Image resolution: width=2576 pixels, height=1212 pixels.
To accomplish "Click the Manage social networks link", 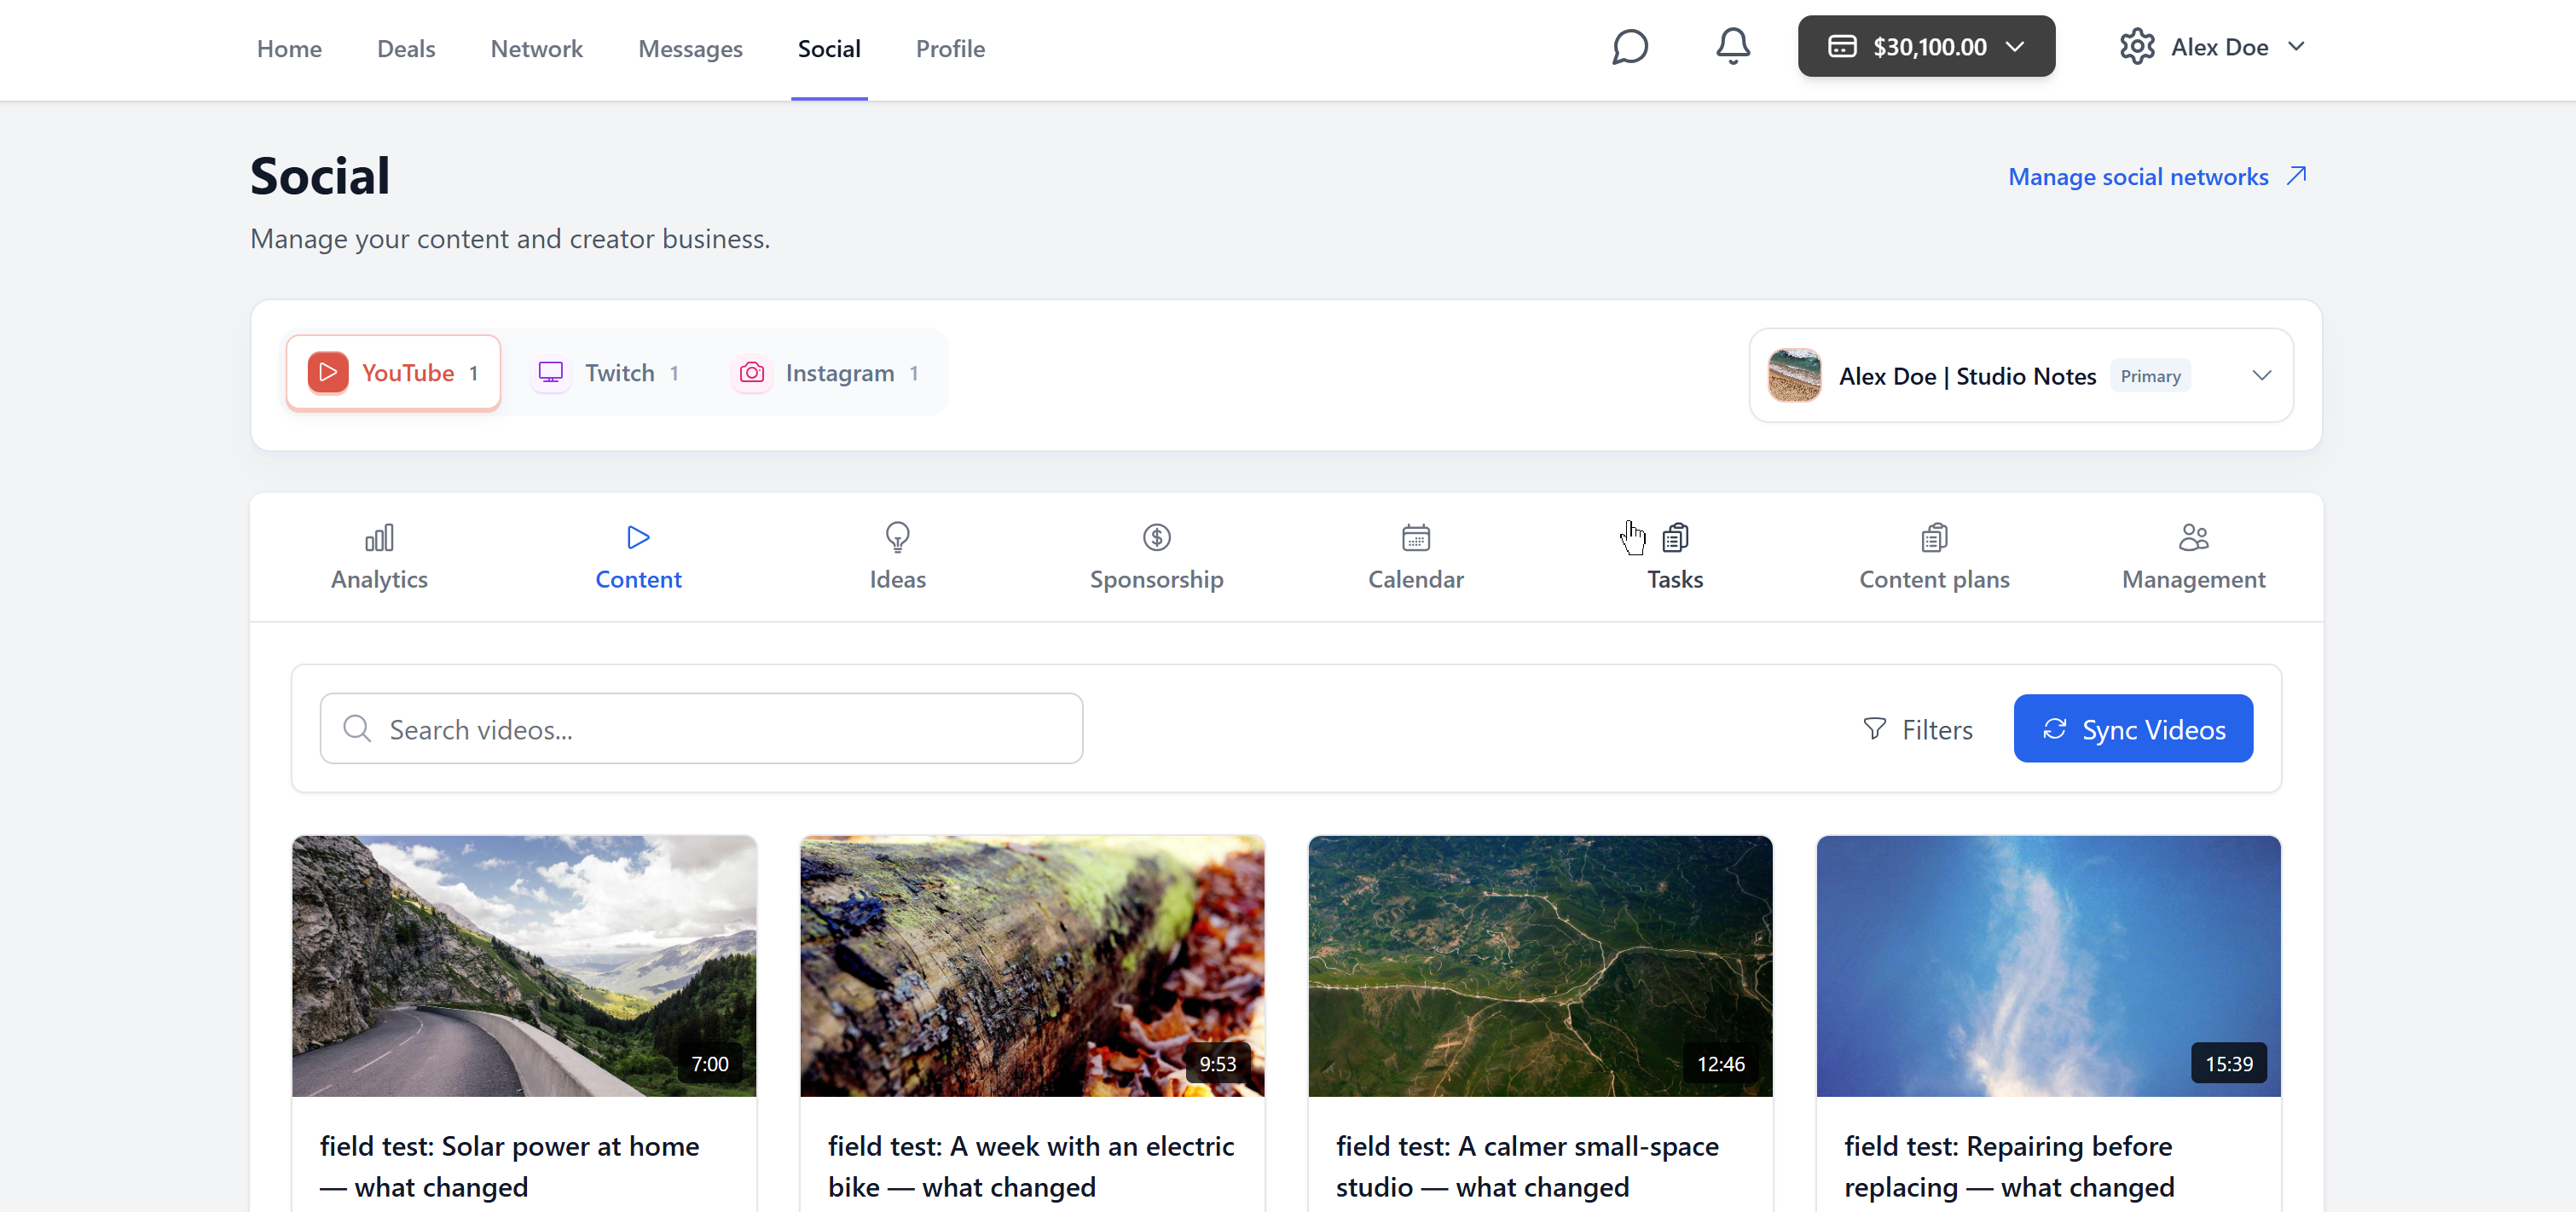I will tap(2157, 177).
